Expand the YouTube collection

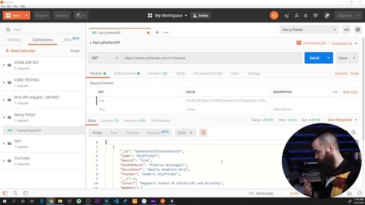pos(4,161)
